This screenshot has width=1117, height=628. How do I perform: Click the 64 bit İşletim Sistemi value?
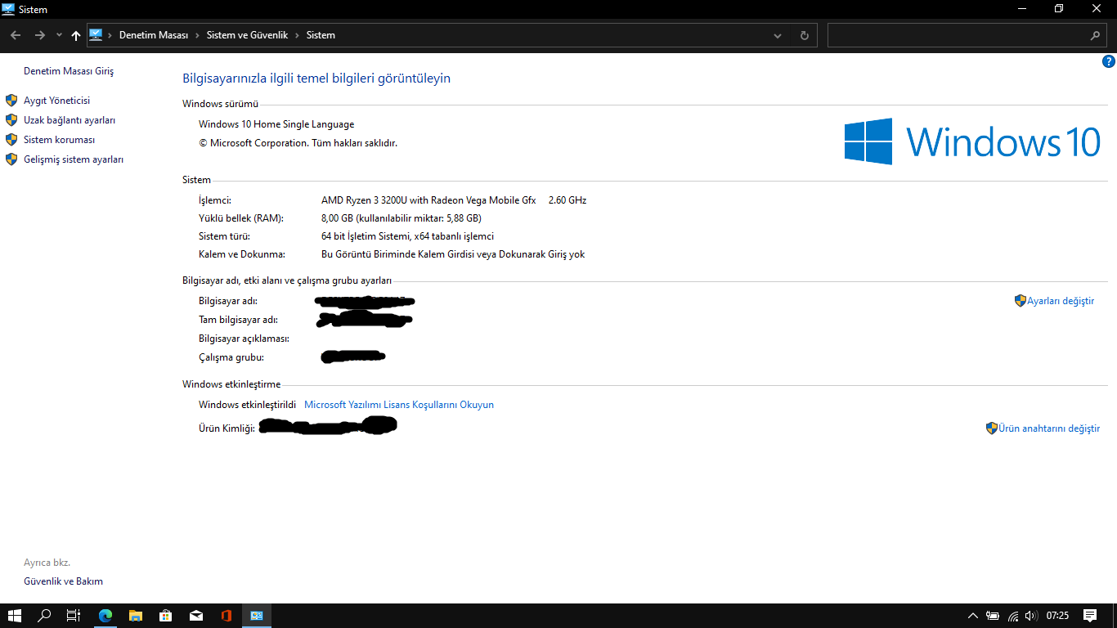pos(407,236)
